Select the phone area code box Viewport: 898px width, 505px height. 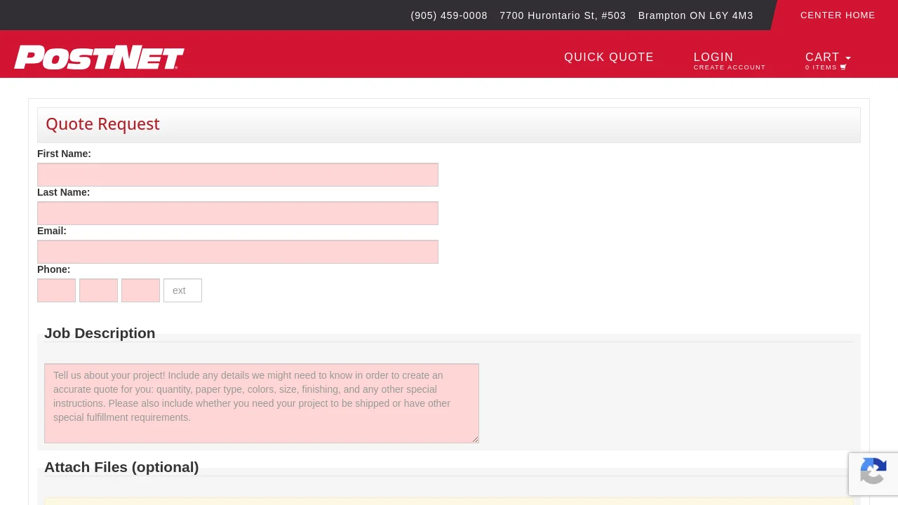tap(56, 290)
